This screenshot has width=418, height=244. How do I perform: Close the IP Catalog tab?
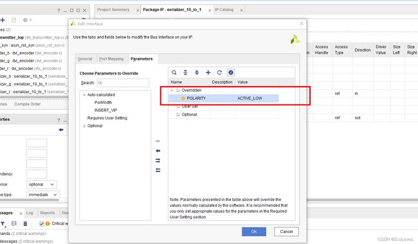pos(241,10)
